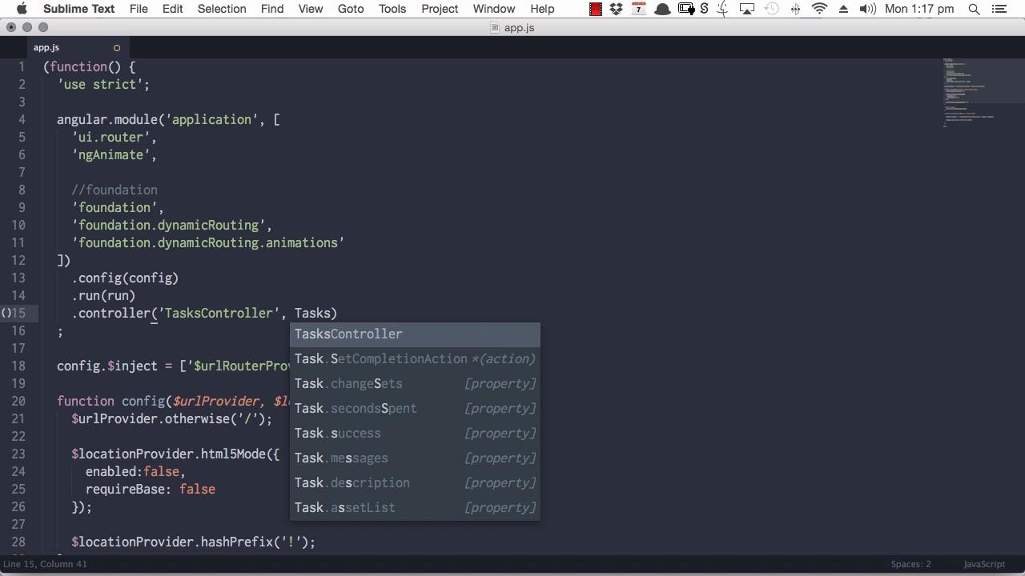Click enabled:false on line 24
Viewport: 1025px width, 576px height.
pos(135,471)
